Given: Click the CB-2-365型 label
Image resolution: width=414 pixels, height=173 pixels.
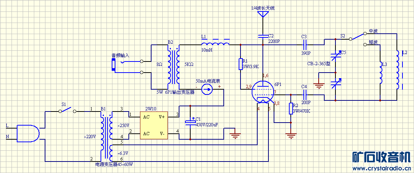Looking at the screenshot, I should click(x=319, y=64).
